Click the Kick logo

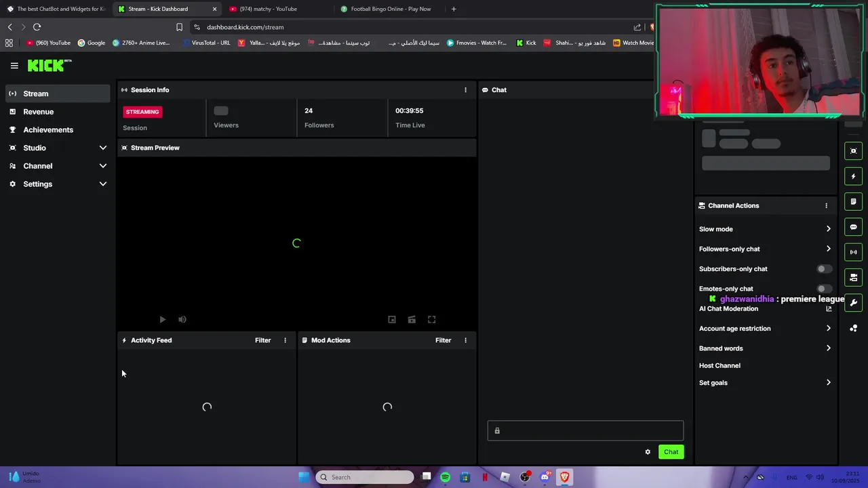point(49,65)
